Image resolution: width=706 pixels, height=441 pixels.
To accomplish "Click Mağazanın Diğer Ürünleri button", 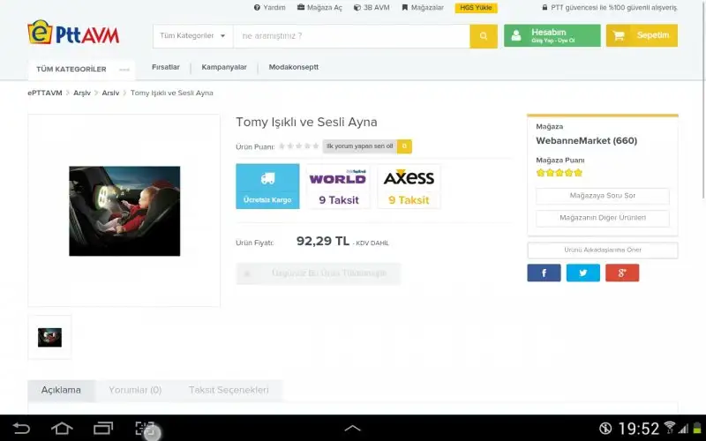I will tap(603, 218).
